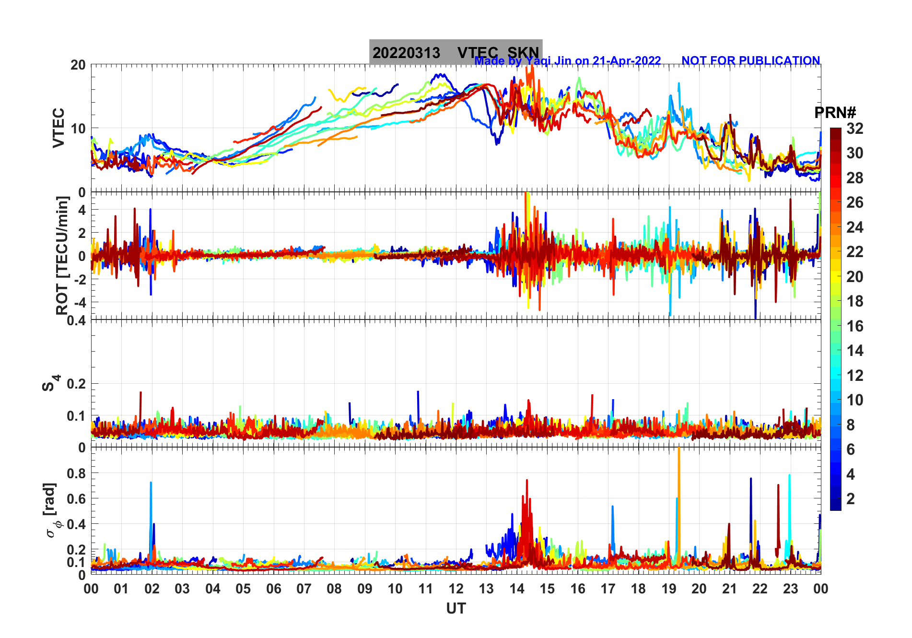
Task: Select colorbar tick label '28'
Action: pos(854,178)
